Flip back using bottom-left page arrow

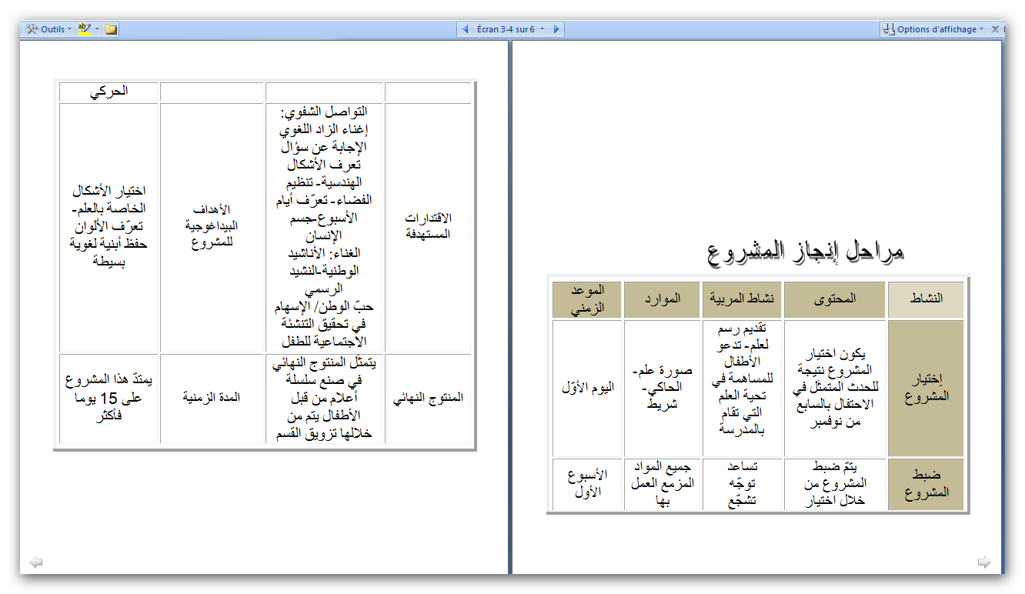pyautogui.click(x=35, y=562)
